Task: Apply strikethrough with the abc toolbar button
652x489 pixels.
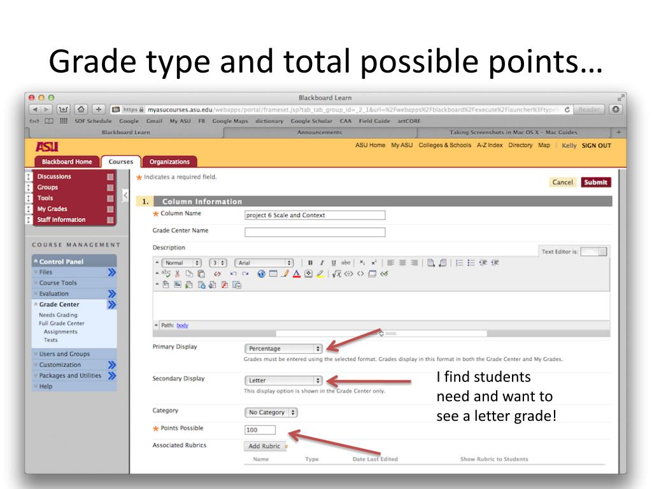Action: pyautogui.click(x=346, y=263)
